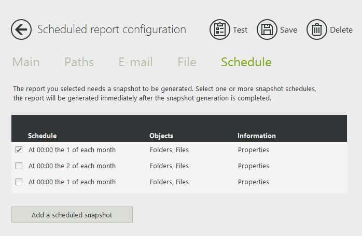
Task: Switch to the Main tab
Action: (x=26, y=63)
